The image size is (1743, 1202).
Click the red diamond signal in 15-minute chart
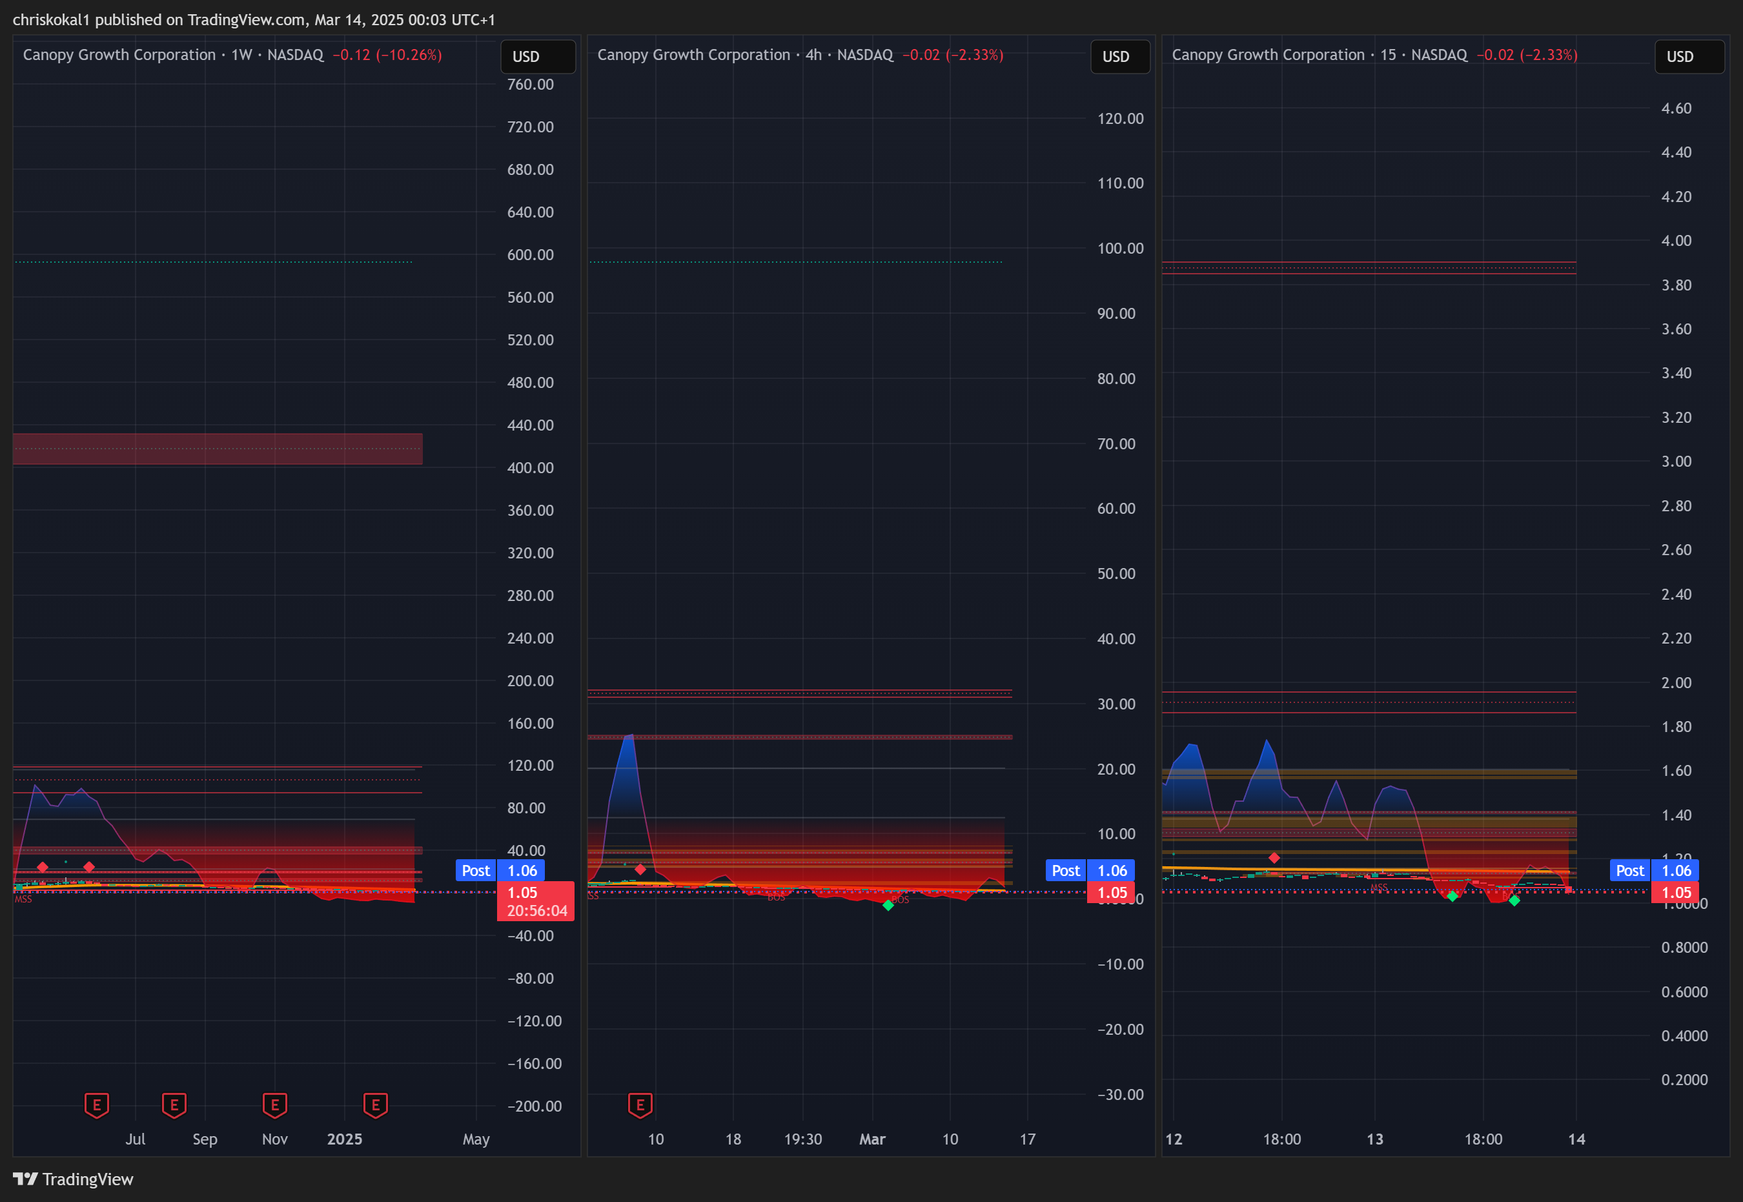coord(1274,858)
